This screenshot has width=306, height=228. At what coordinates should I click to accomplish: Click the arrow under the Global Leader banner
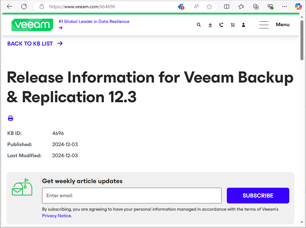[60, 28]
